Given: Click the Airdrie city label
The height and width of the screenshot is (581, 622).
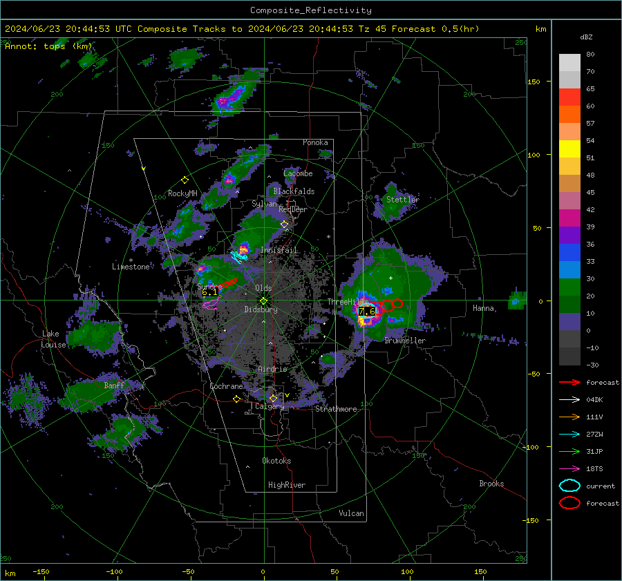Looking at the screenshot, I should 272,369.
